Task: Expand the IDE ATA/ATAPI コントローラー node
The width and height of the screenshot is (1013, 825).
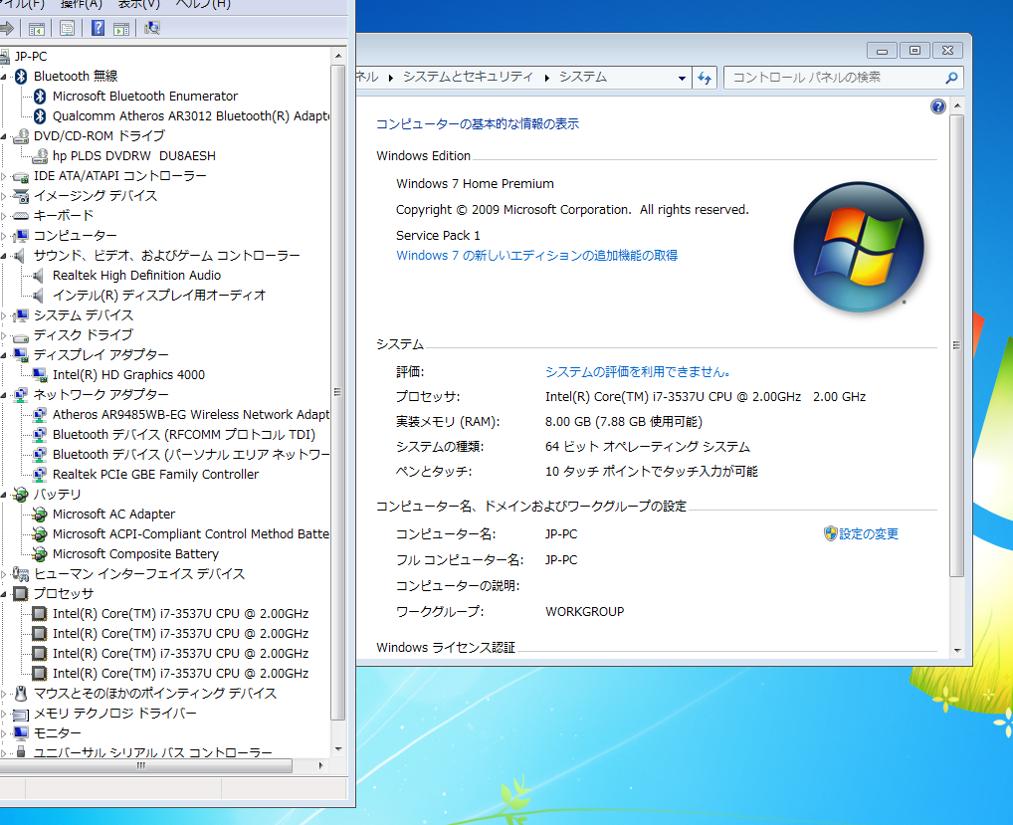Action: click(x=4, y=176)
